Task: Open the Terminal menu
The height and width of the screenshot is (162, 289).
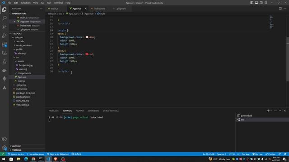Action: tap(58, 3)
